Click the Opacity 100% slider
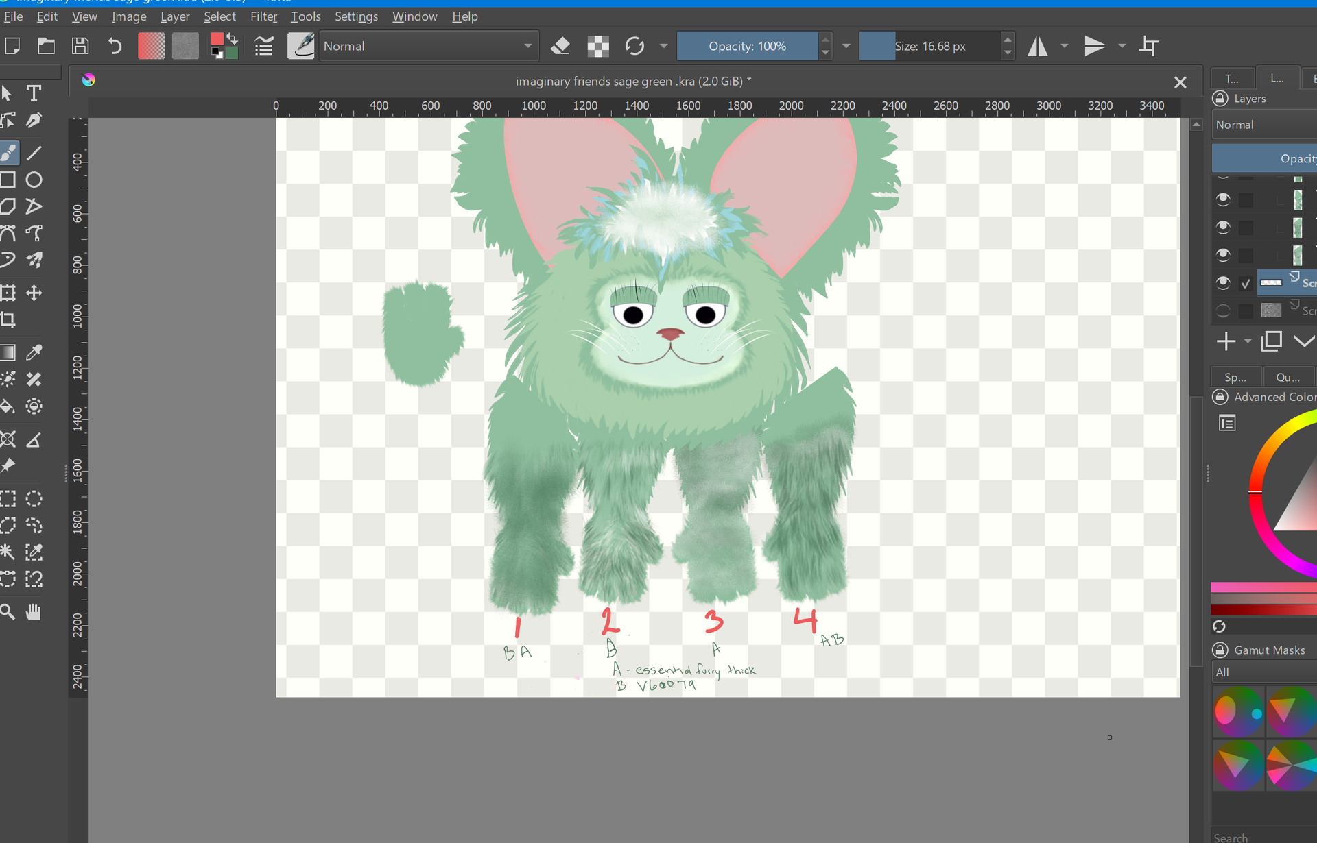Viewport: 1317px width, 843px height. coord(747,46)
